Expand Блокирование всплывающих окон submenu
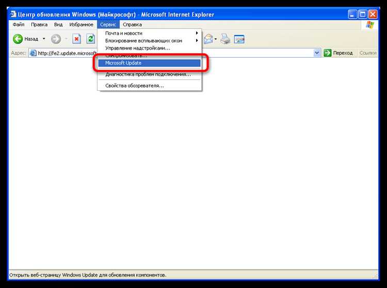 (x=149, y=41)
